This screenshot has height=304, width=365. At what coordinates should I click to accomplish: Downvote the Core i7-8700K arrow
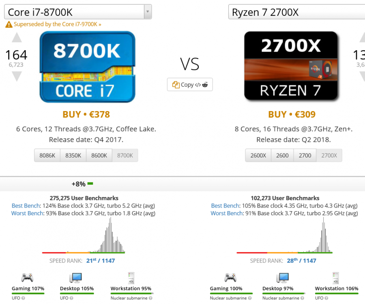click(x=17, y=76)
